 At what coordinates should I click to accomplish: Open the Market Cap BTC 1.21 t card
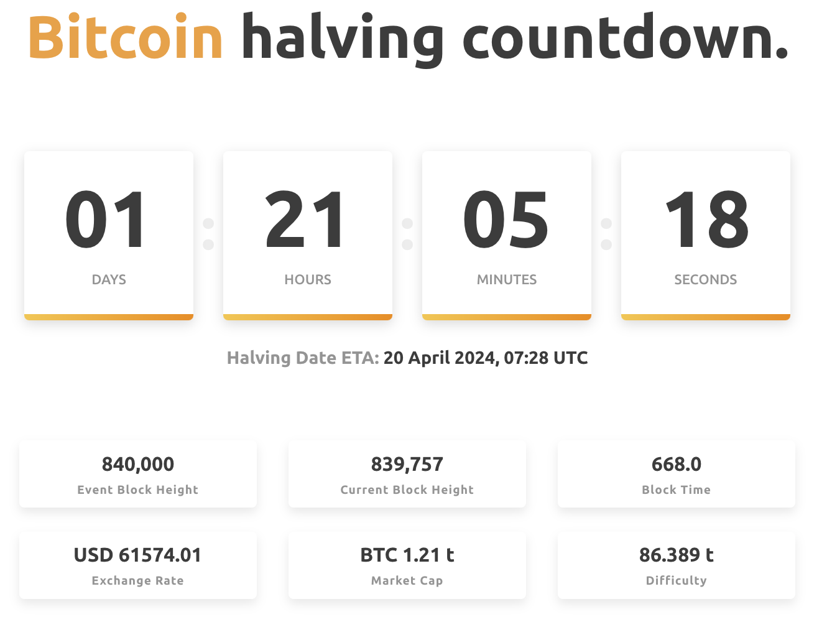(407, 565)
